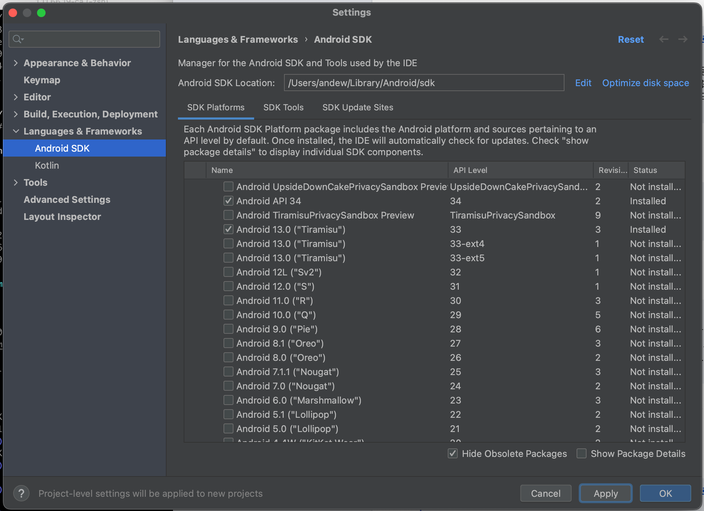
Task: Click Edit link for SDK location
Action: point(583,83)
